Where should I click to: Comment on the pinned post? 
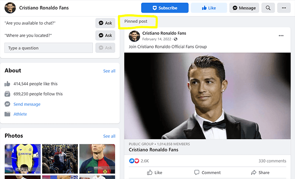207,172
